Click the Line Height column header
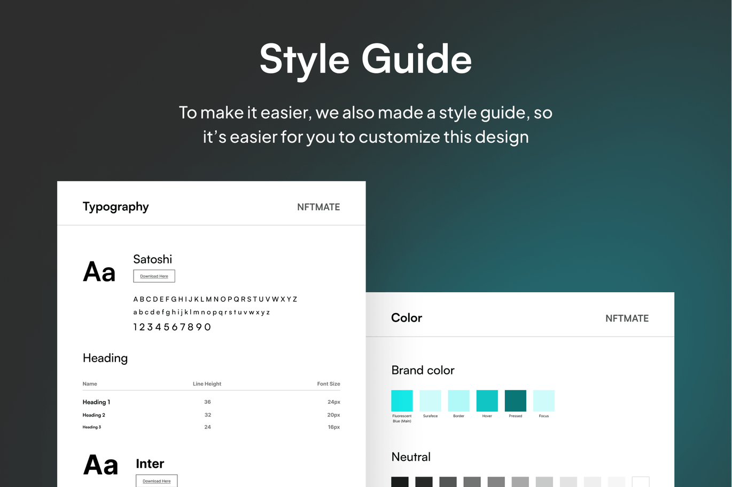 pyautogui.click(x=207, y=384)
